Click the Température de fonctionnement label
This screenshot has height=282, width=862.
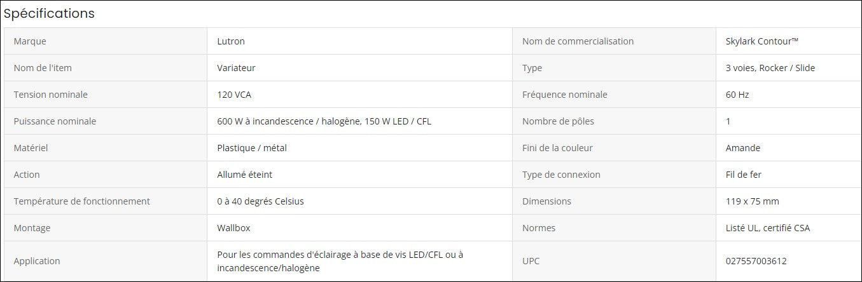[x=81, y=201]
